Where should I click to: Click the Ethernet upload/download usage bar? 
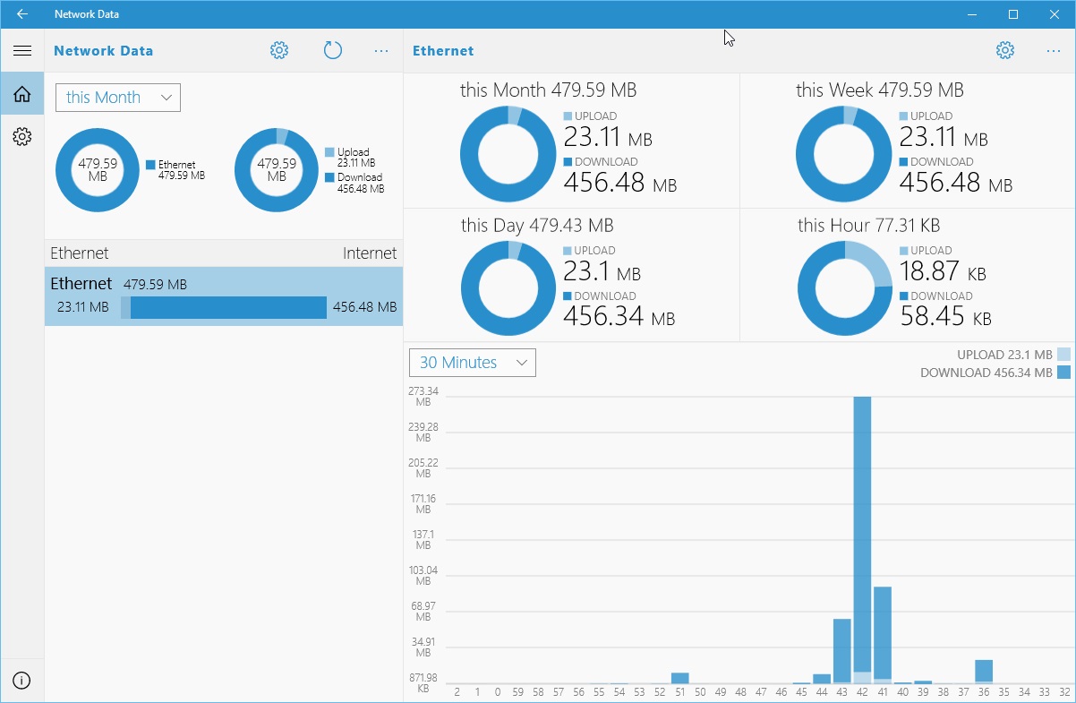228,307
